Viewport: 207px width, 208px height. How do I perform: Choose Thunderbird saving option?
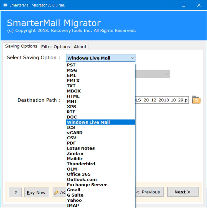coord(101,164)
